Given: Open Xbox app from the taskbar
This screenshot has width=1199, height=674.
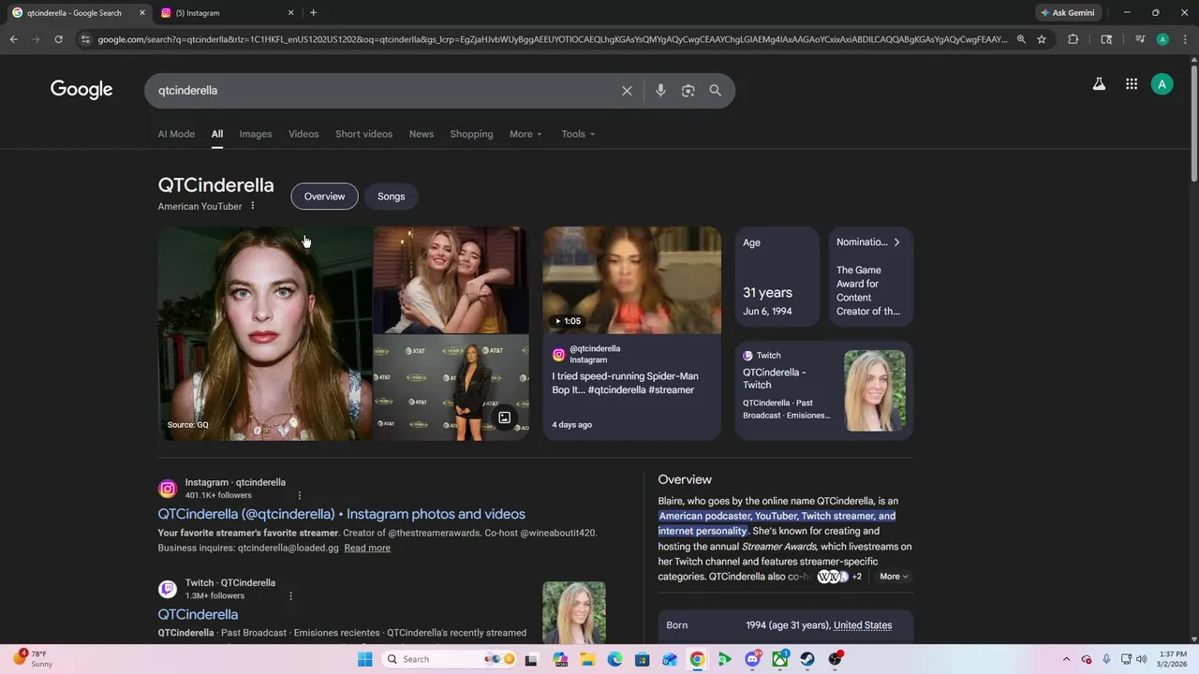Looking at the screenshot, I should click(x=780, y=659).
